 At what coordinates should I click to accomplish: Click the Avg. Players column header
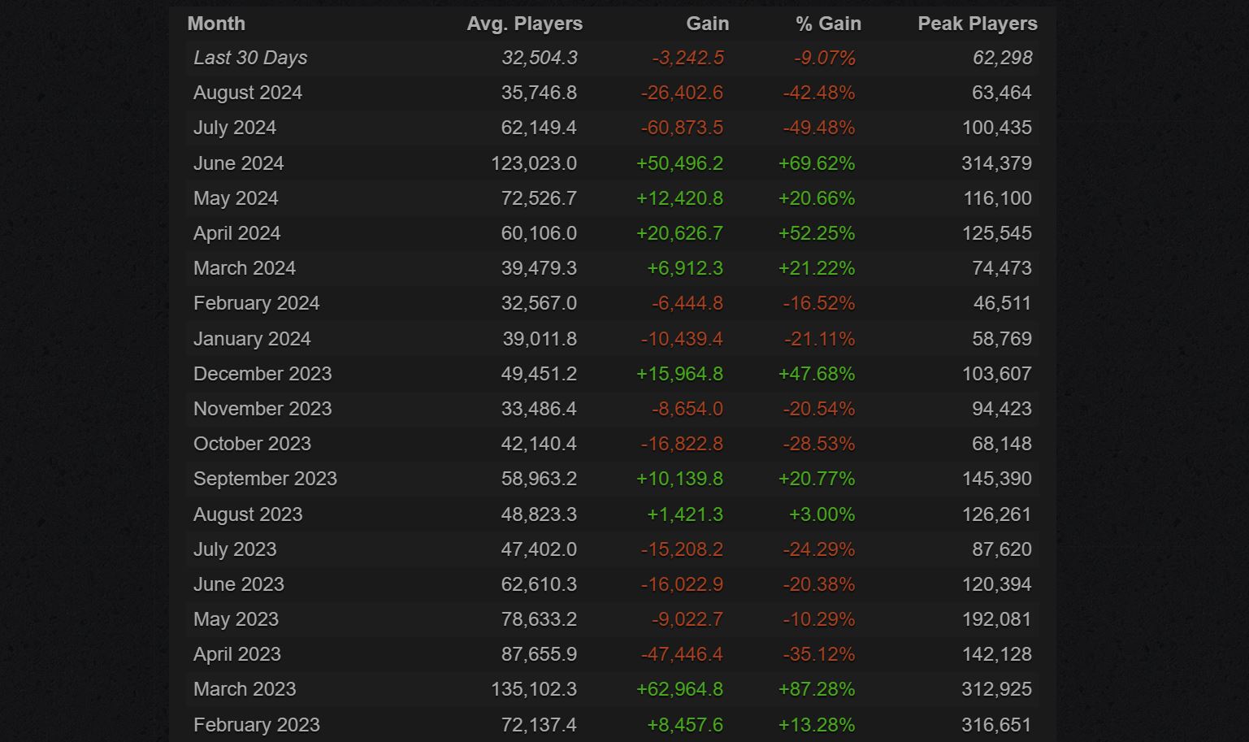pos(524,24)
